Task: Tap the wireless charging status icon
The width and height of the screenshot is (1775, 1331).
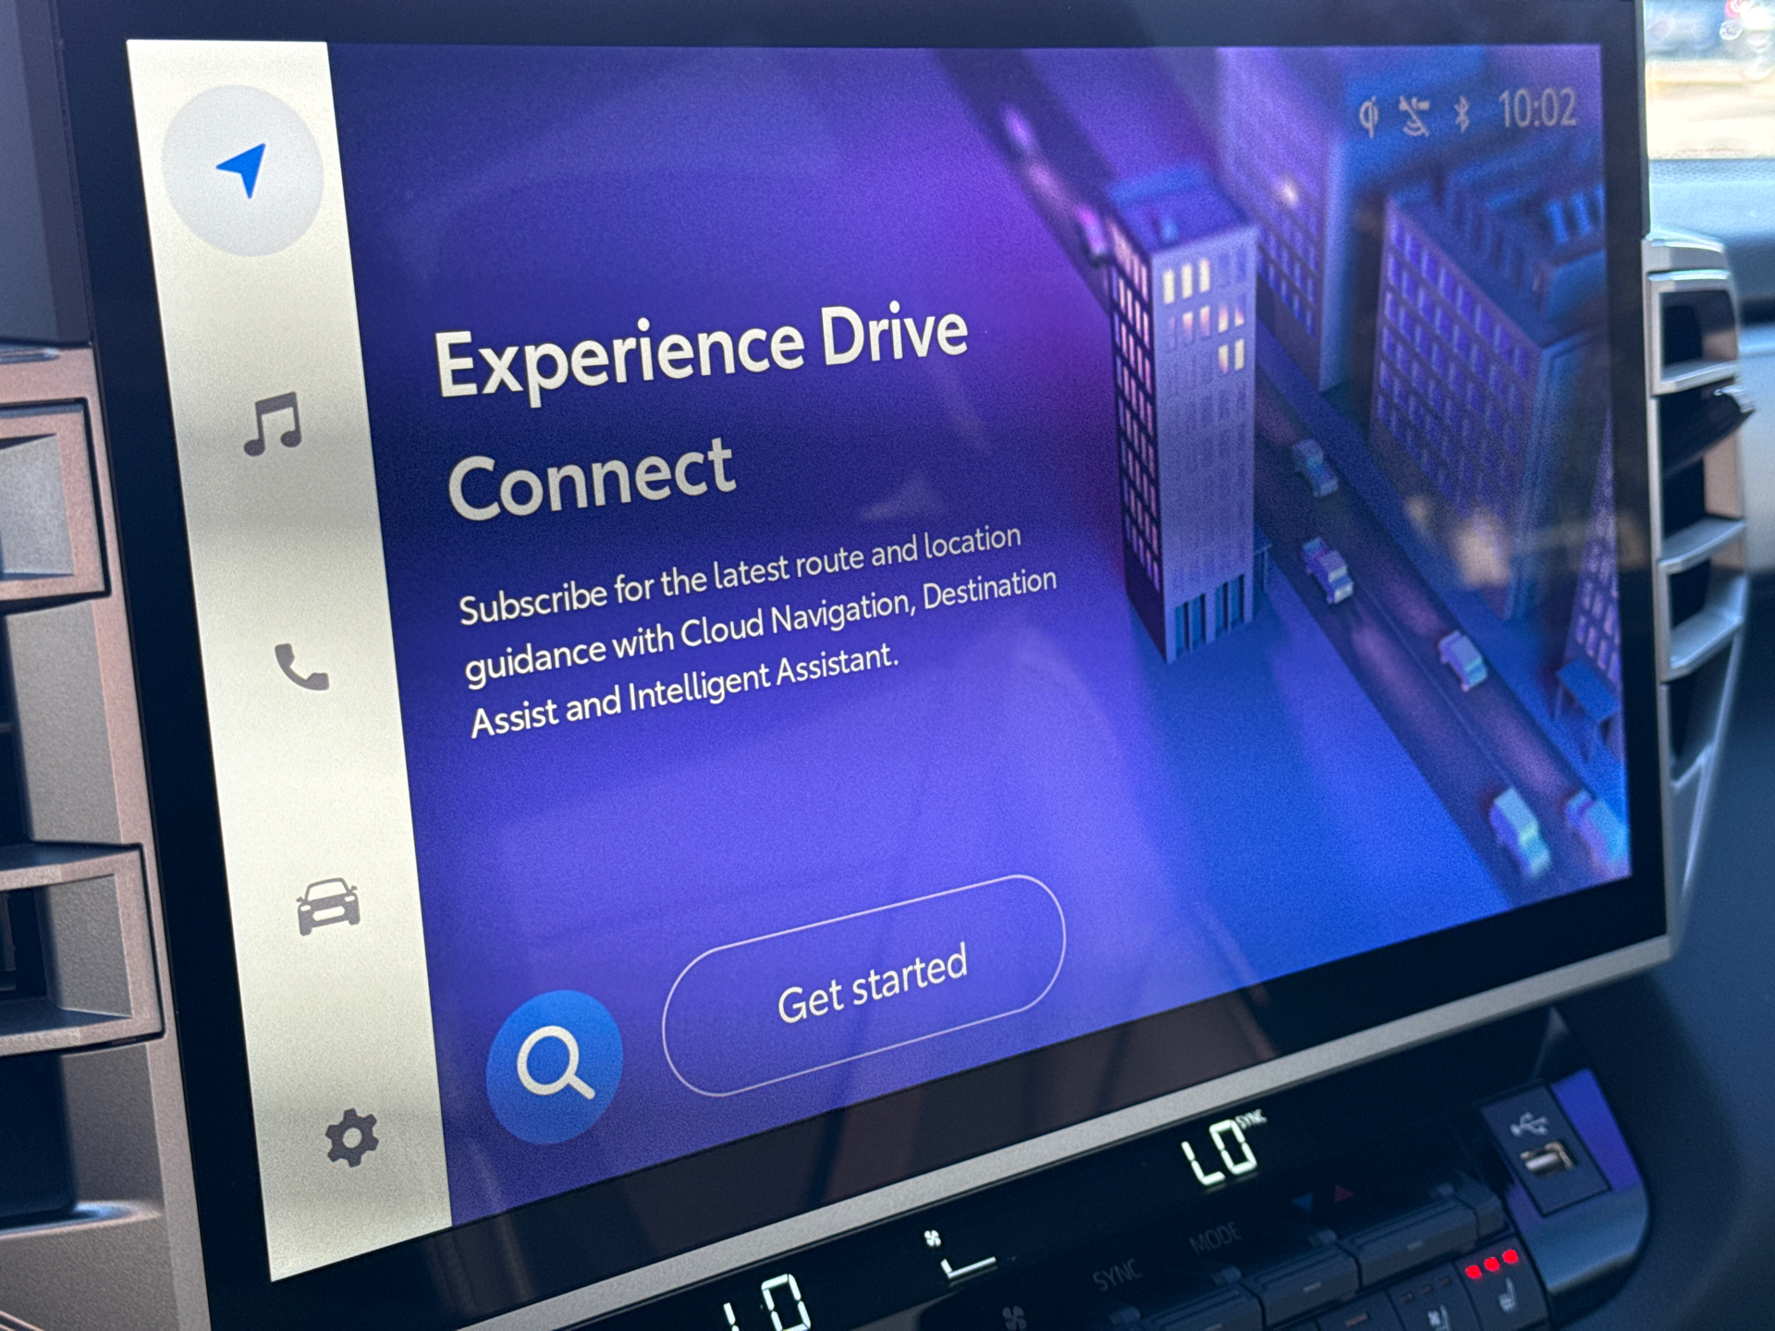Action: pos(1369,116)
